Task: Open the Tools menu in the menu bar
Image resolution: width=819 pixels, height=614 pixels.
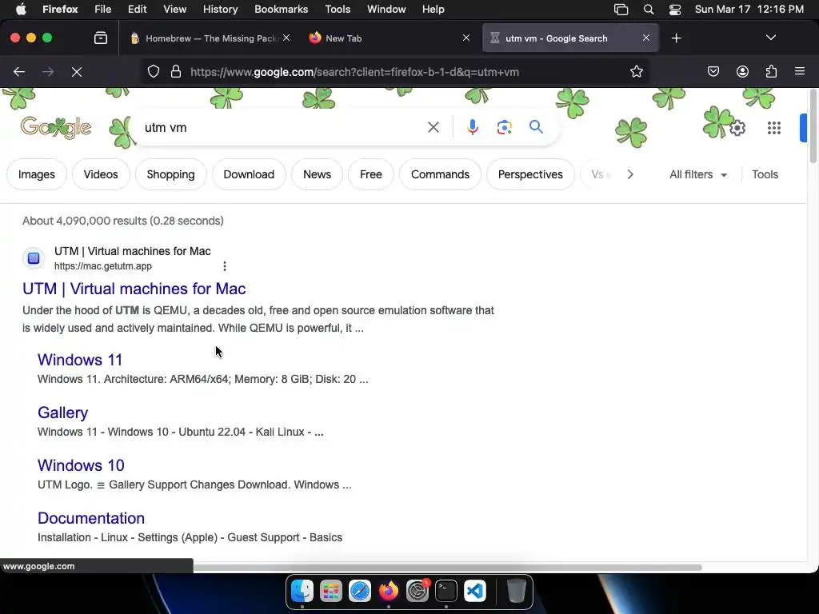Action: (338, 10)
